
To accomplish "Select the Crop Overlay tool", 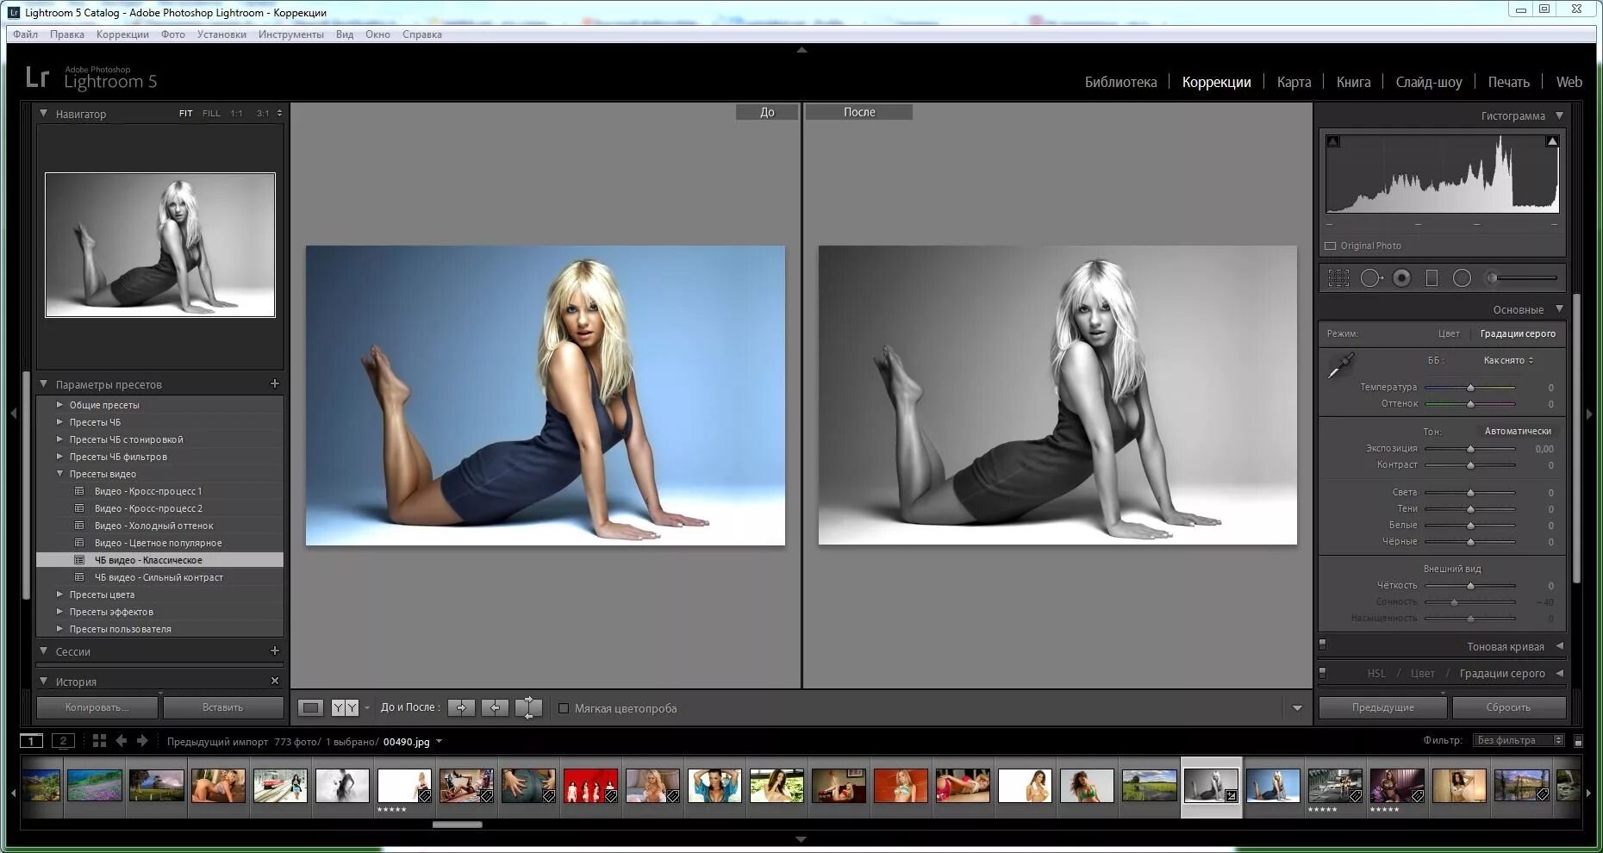I will (1338, 278).
